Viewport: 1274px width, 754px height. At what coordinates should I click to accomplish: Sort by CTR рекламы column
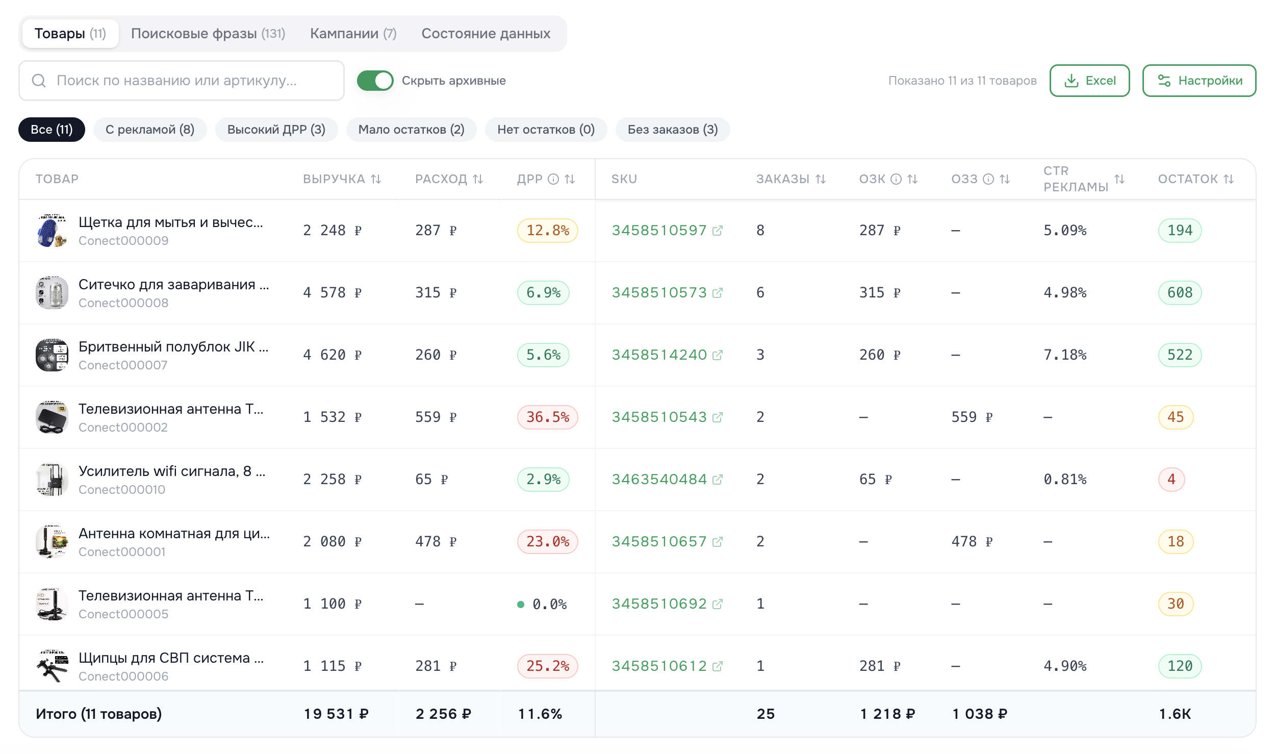(1119, 179)
